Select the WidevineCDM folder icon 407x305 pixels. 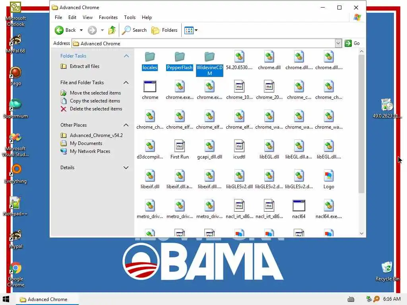point(209,56)
